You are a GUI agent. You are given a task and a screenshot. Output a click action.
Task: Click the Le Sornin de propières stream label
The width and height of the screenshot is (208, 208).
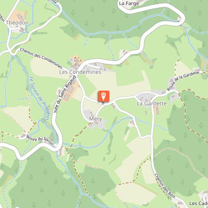(x=40, y=99)
